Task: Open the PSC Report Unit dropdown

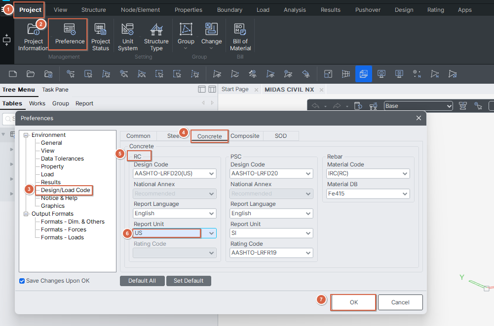Action: (271, 233)
